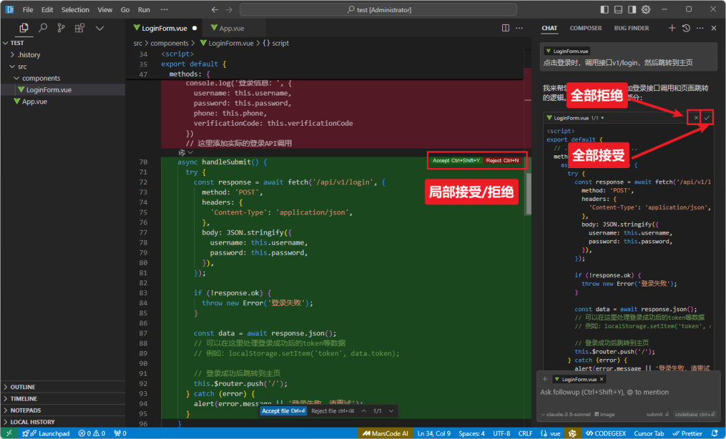Open App.vue in the file explorer
Screen dimensions: 726x439
(x=34, y=102)
